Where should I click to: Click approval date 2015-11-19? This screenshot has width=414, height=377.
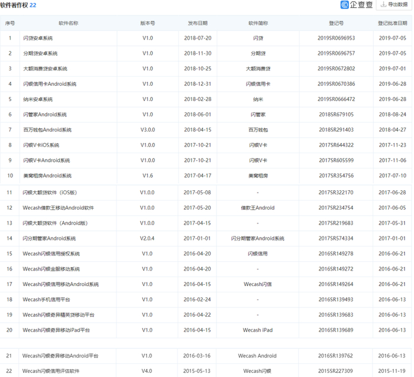[x=392, y=372]
